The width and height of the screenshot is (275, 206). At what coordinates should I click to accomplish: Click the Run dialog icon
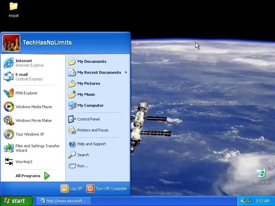(72, 166)
